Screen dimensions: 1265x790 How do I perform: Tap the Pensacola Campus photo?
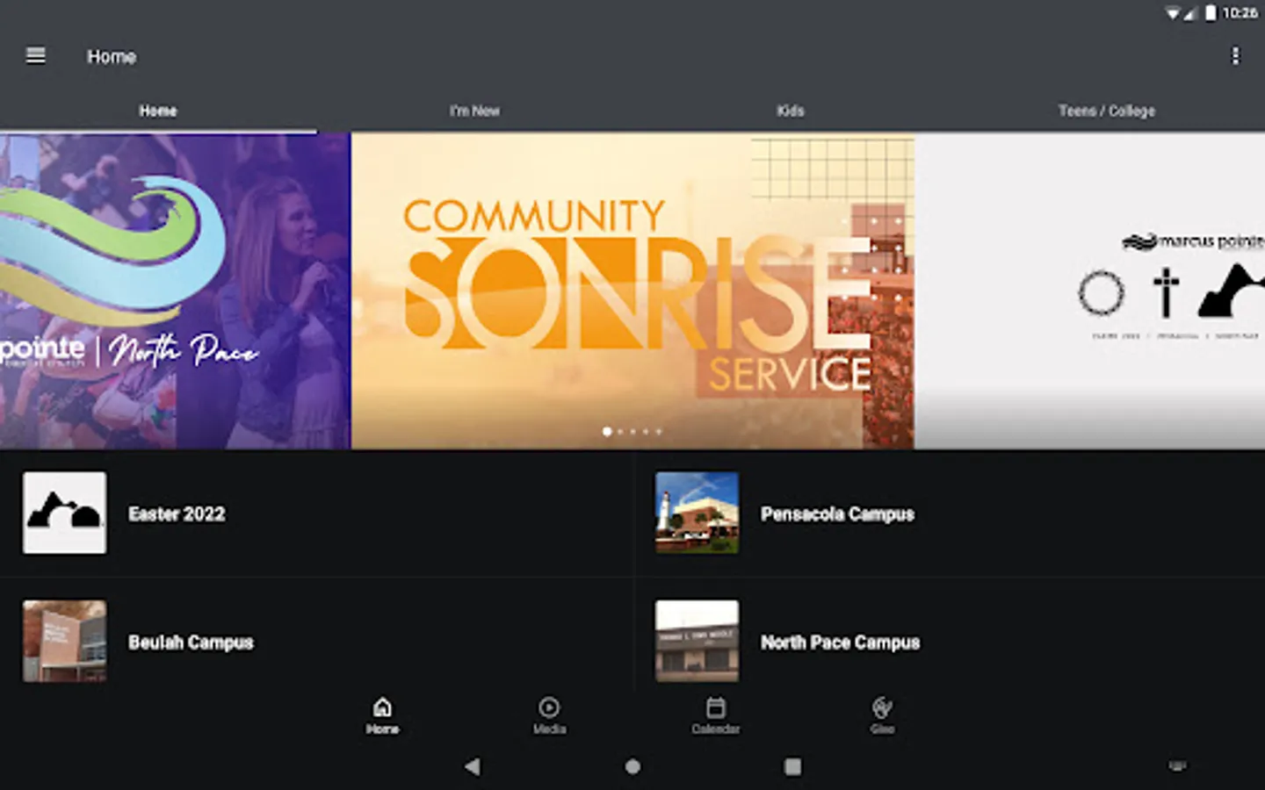(x=697, y=513)
